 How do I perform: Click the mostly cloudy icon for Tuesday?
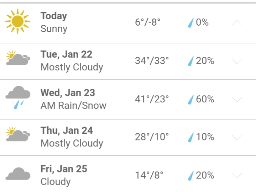coord(17,59)
